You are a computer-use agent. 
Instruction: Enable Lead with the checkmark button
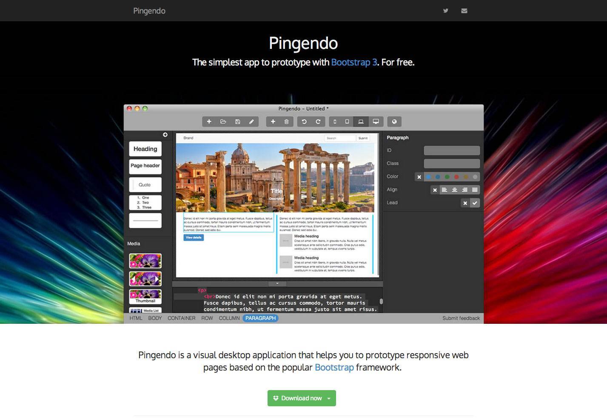[x=475, y=203]
